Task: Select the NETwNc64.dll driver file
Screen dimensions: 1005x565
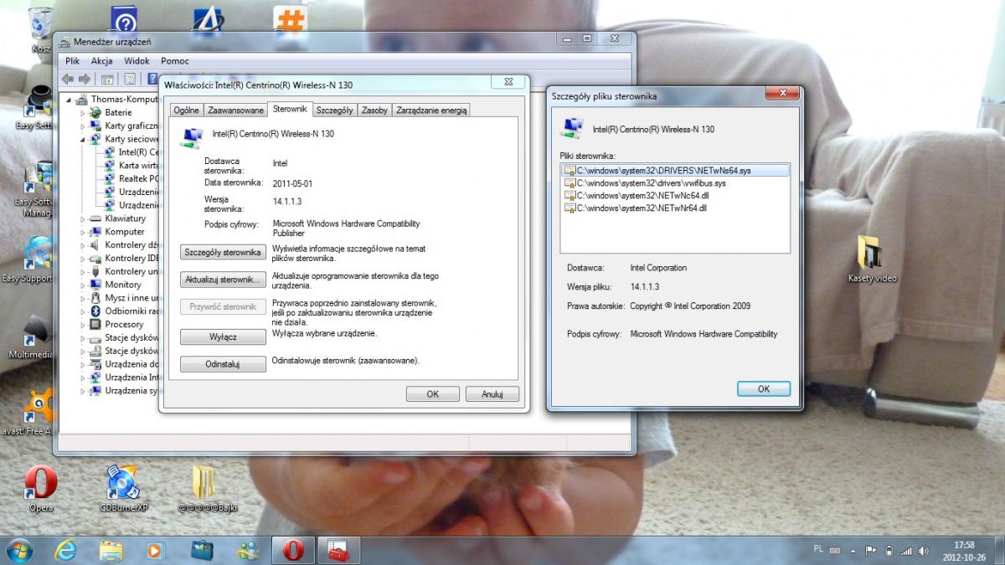Action: tap(636, 195)
